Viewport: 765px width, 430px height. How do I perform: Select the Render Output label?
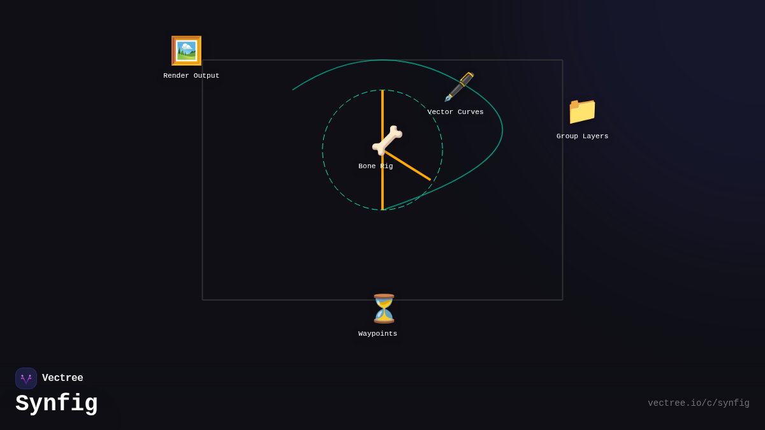tap(191, 75)
